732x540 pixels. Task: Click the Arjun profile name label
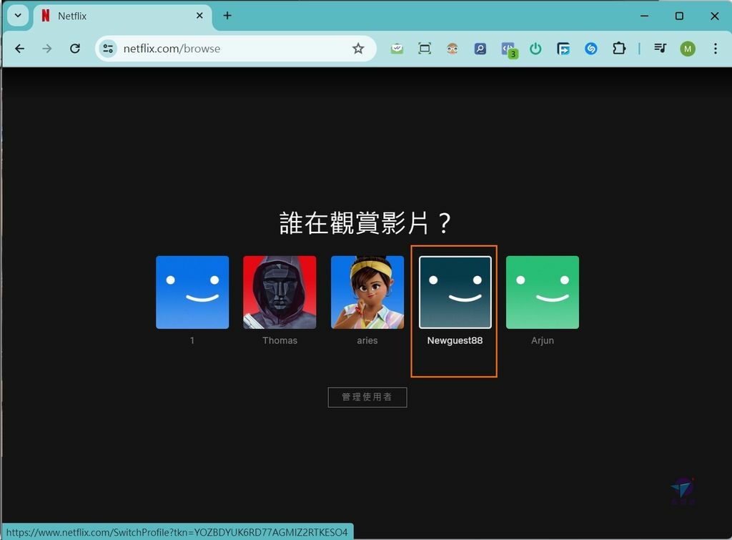point(543,340)
